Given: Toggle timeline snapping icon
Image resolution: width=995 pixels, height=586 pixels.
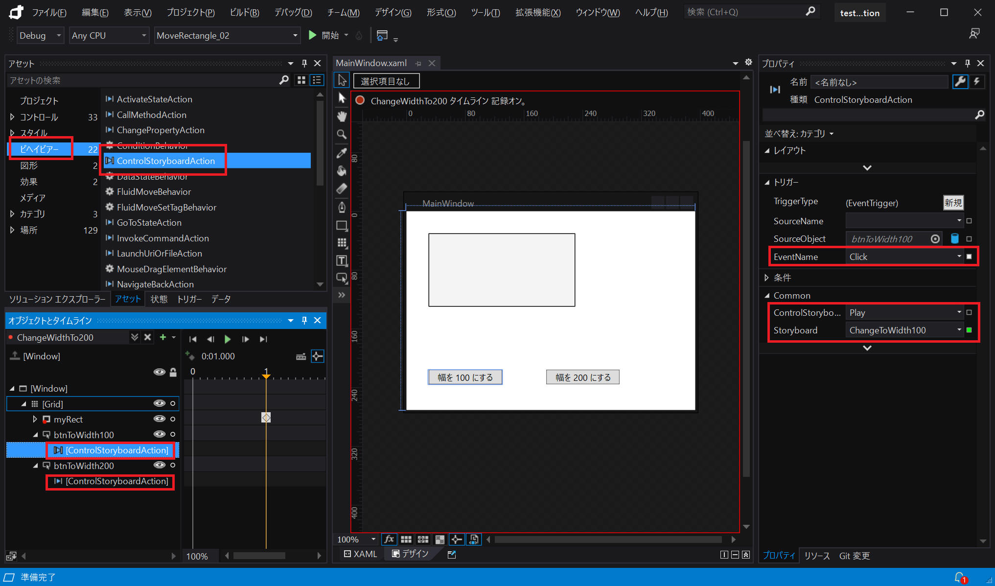Looking at the screenshot, I should click(318, 356).
